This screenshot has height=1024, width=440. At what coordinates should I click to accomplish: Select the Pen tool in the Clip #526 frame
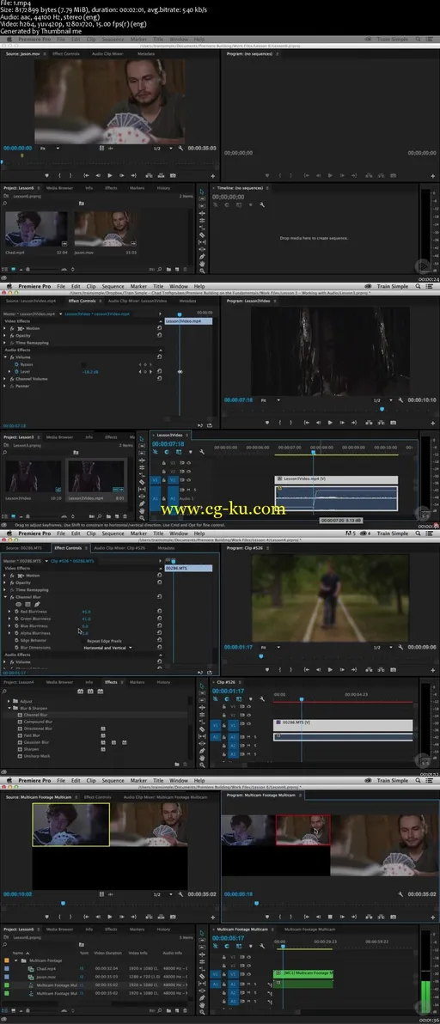(202, 750)
